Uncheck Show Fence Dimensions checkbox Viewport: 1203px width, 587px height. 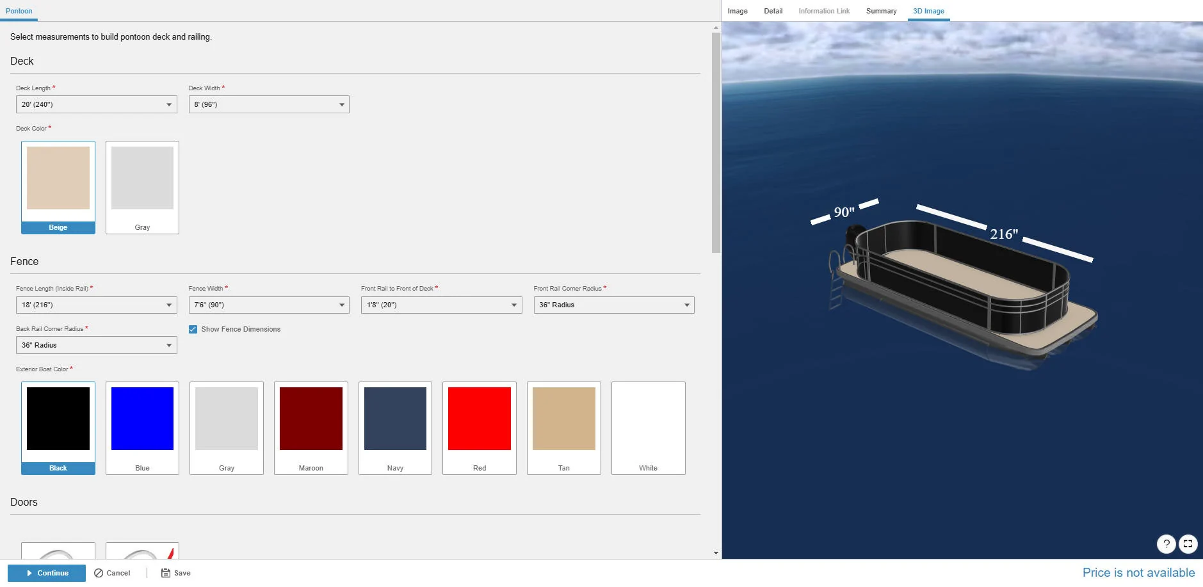click(x=193, y=329)
